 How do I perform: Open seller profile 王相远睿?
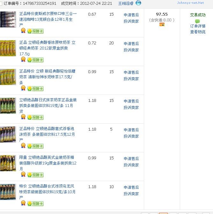[126, 4]
